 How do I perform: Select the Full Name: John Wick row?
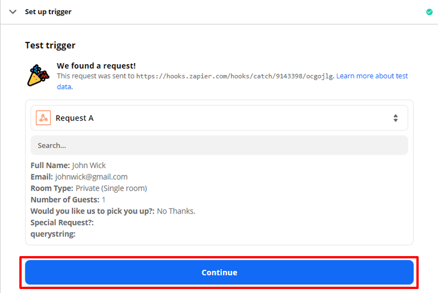[68, 165]
